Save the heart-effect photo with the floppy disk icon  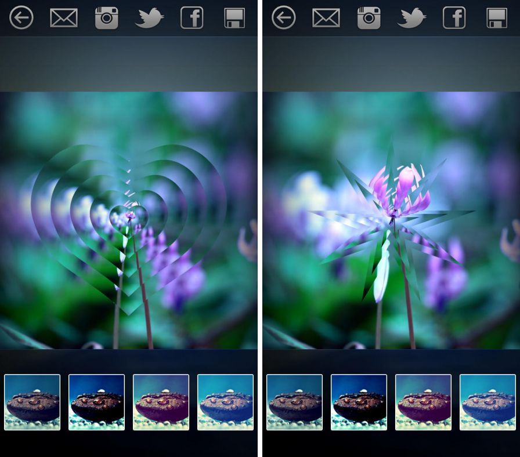[234, 18]
